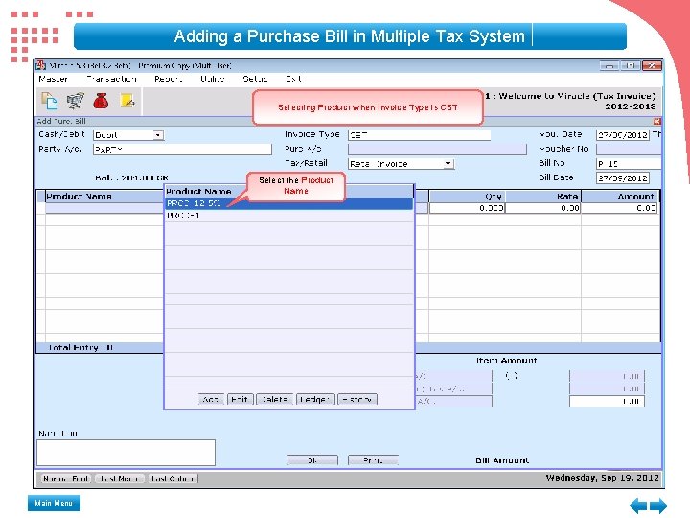Click the Qty cell showing 0.000
Screen dimensions: 690x518
coord(467,208)
